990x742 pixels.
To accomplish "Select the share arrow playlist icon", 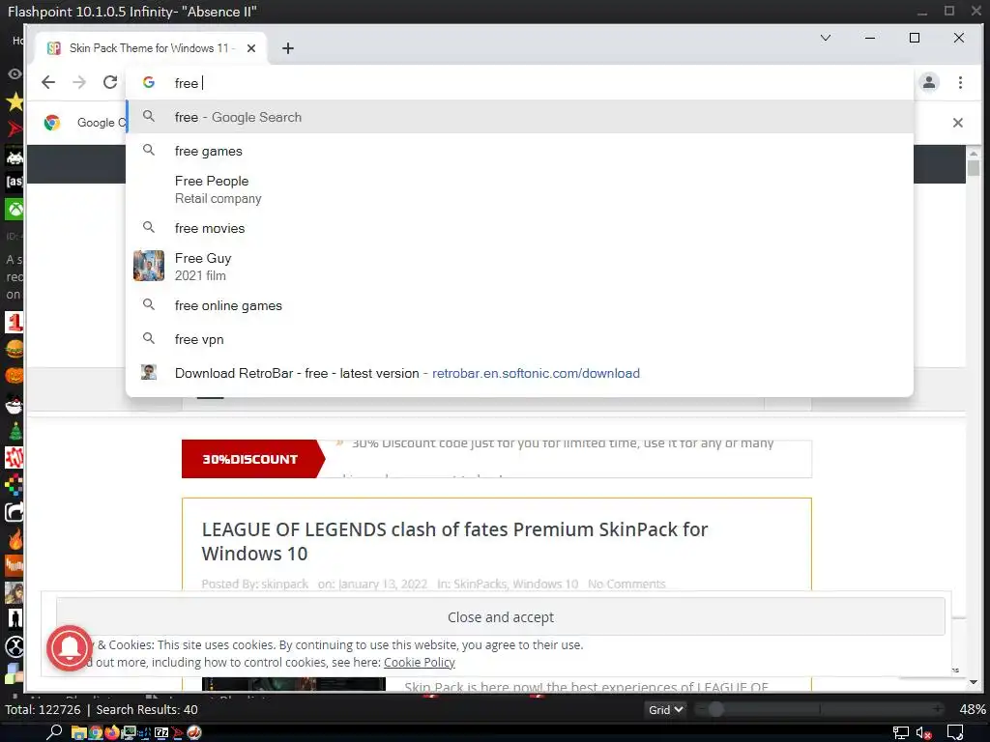I will (x=14, y=512).
